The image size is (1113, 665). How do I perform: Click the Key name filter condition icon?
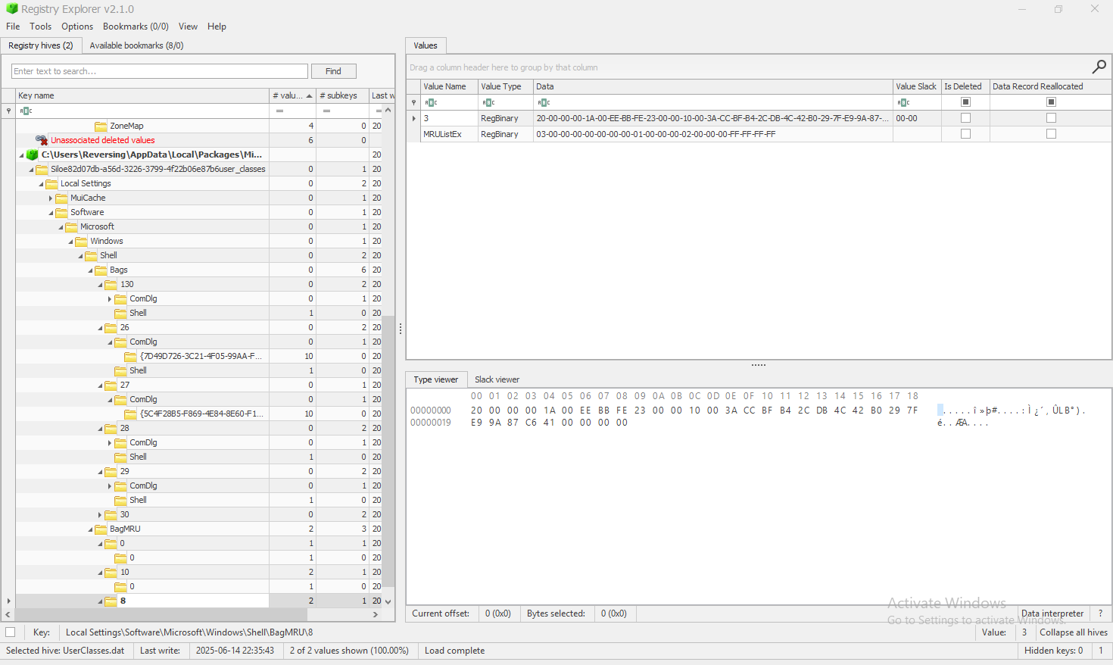coord(26,111)
